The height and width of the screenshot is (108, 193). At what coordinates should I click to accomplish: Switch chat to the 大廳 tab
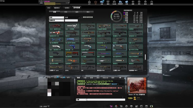point(85,78)
